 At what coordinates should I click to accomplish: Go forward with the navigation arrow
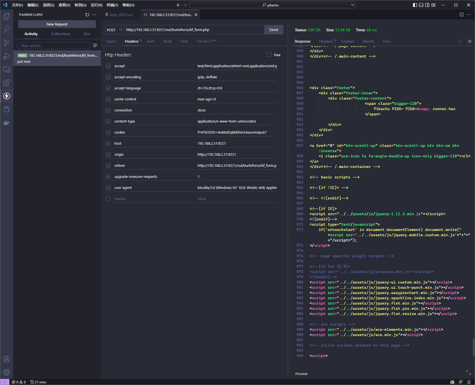pyautogui.click(x=185, y=5)
